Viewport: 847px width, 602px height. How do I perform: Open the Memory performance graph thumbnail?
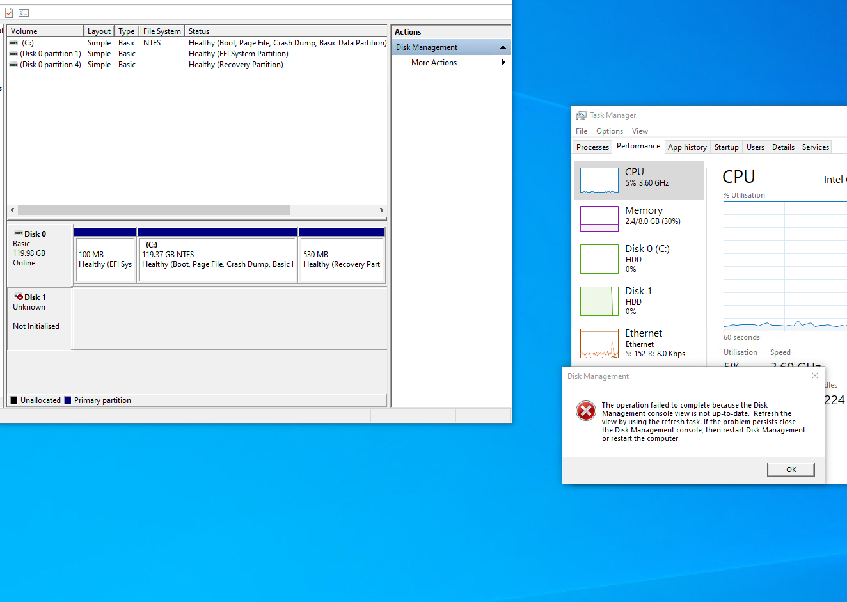(x=599, y=218)
